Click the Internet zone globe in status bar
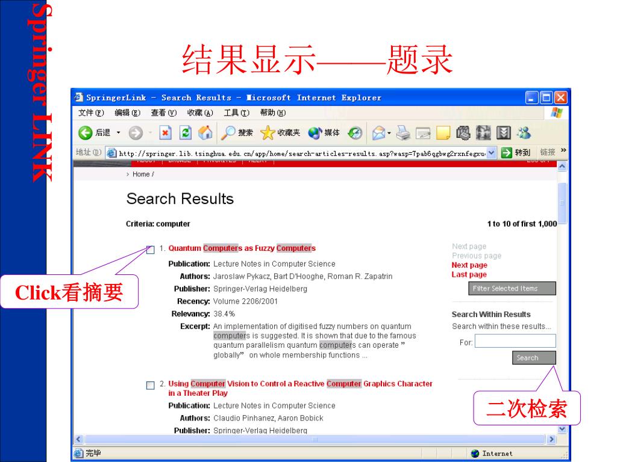Screen dimensions: 617x462 [x=475, y=454]
